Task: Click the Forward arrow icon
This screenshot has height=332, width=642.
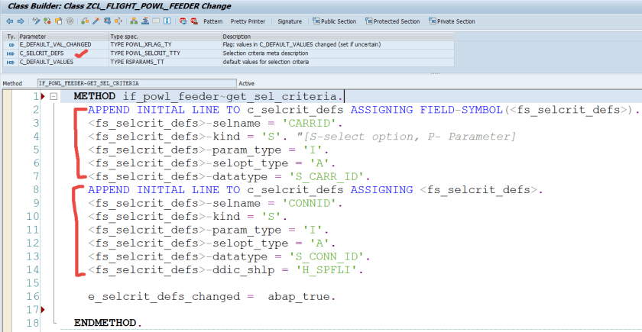Action: point(21,21)
